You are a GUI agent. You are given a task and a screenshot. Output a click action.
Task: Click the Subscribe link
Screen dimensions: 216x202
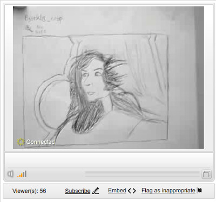(78, 191)
